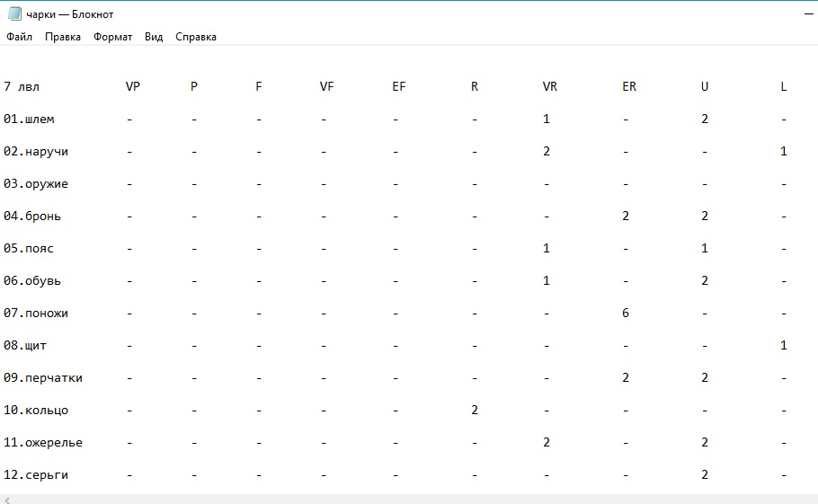Place cursor on 03.оружие row label
This screenshot has height=504, width=818.
click(x=35, y=184)
